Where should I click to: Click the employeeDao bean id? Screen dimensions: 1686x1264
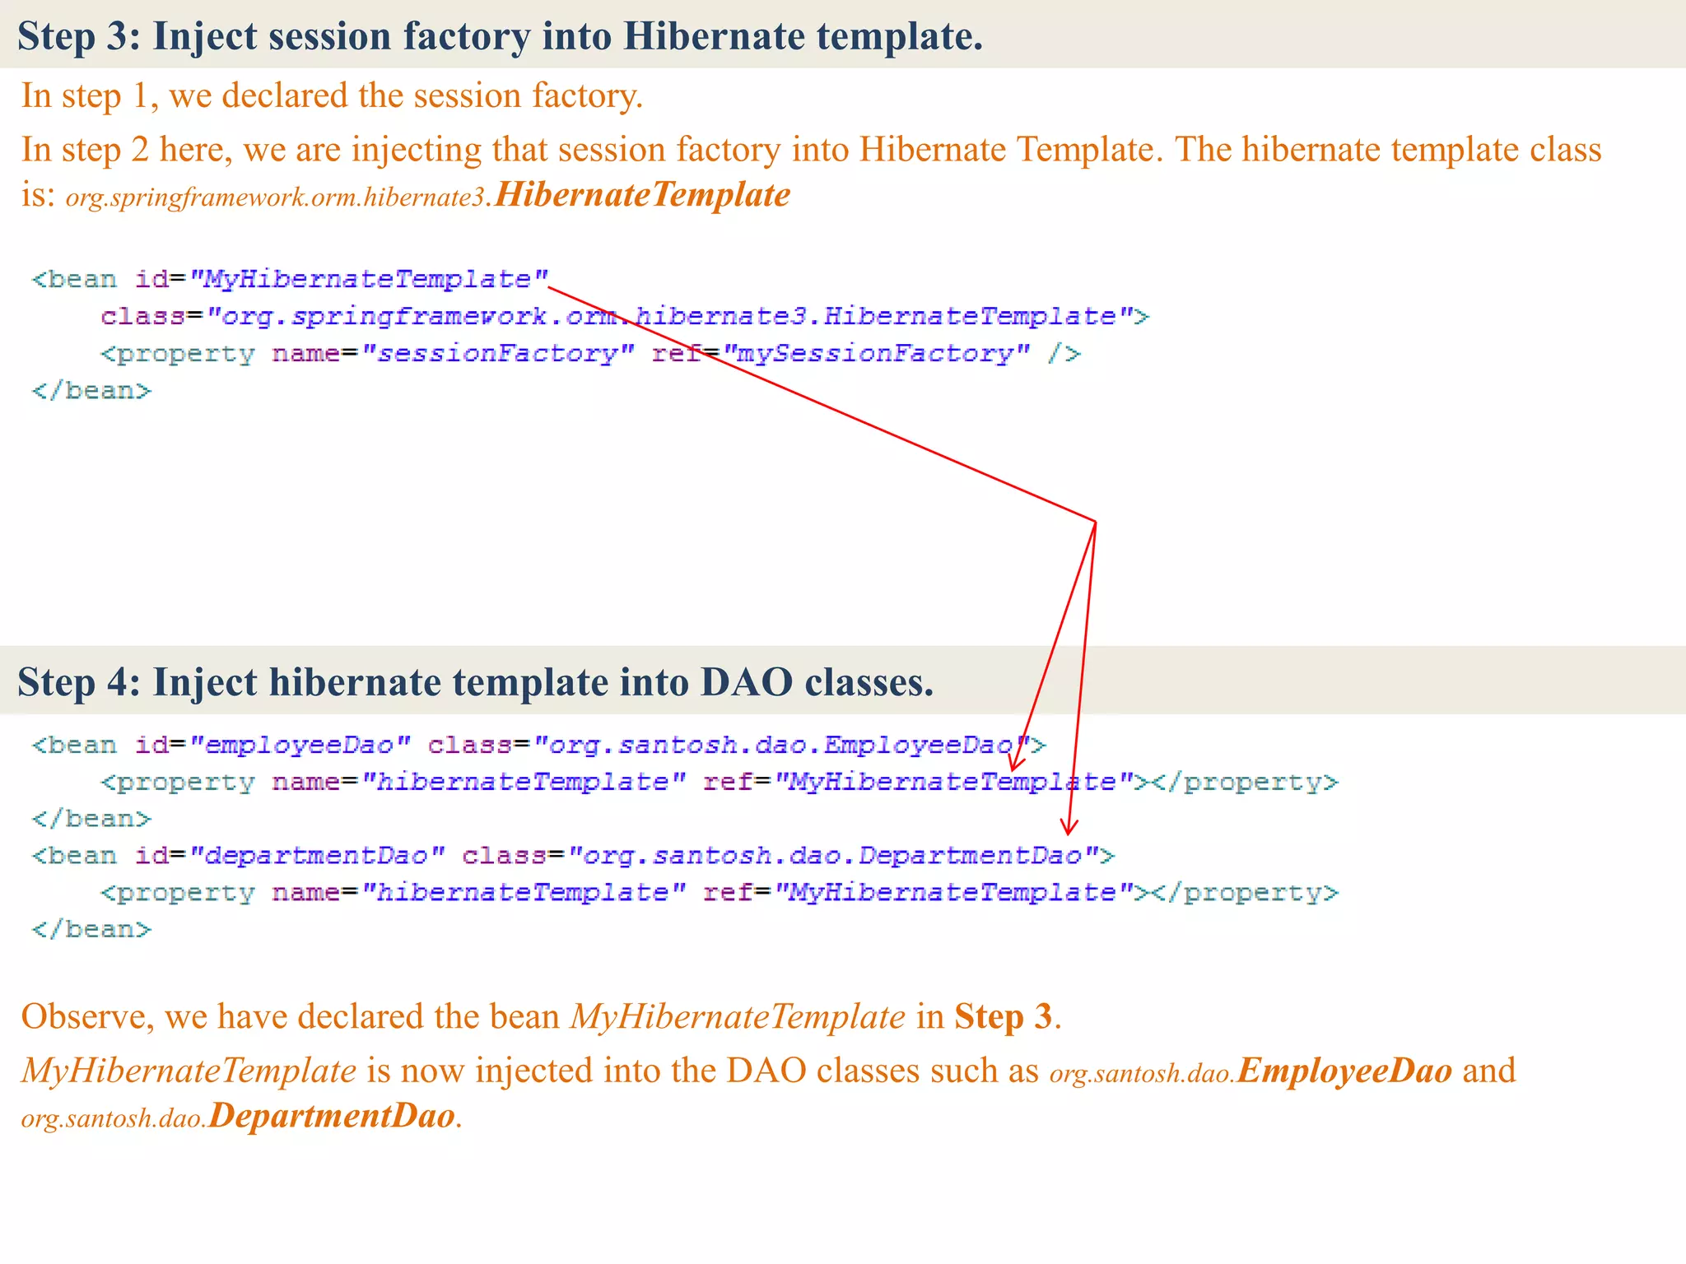tap(300, 746)
